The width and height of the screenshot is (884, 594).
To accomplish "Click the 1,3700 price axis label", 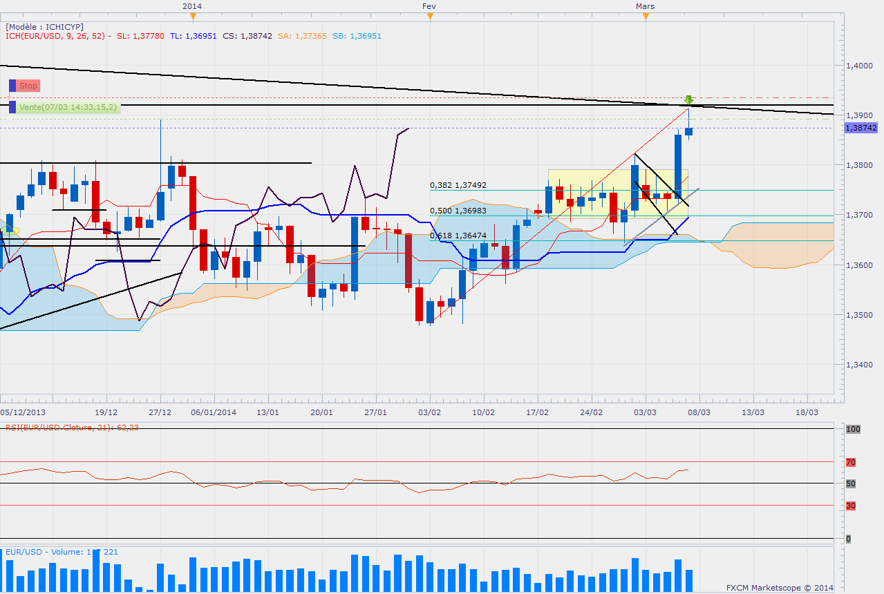I will point(859,215).
